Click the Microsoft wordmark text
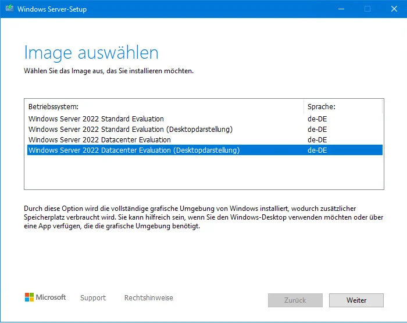Image resolution: width=407 pixels, height=323 pixels. click(x=51, y=297)
